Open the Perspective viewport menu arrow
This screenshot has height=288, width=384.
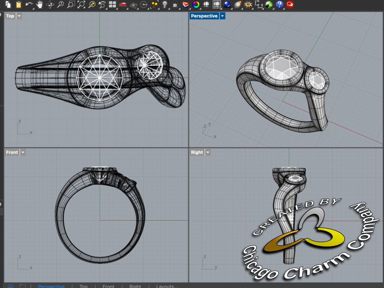(222, 16)
